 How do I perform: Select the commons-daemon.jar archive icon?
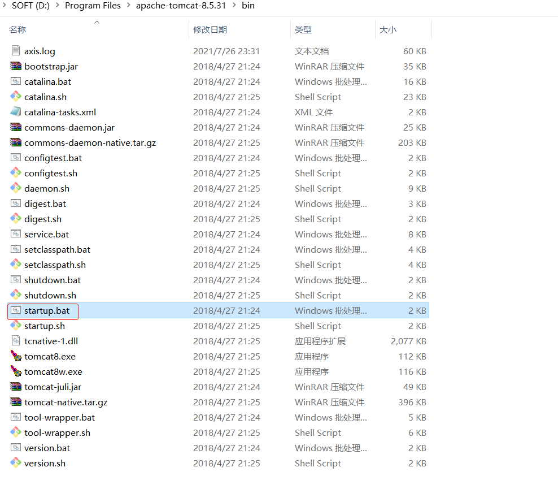[x=16, y=127]
